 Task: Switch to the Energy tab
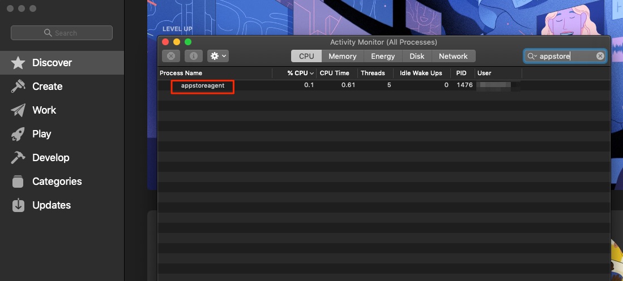pyautogui.click(x=383, y=57)
